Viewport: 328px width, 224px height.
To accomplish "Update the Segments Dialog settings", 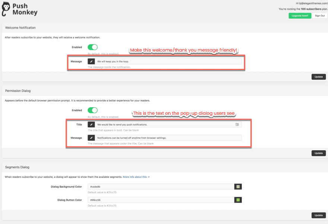I will [x=319, y=215].
